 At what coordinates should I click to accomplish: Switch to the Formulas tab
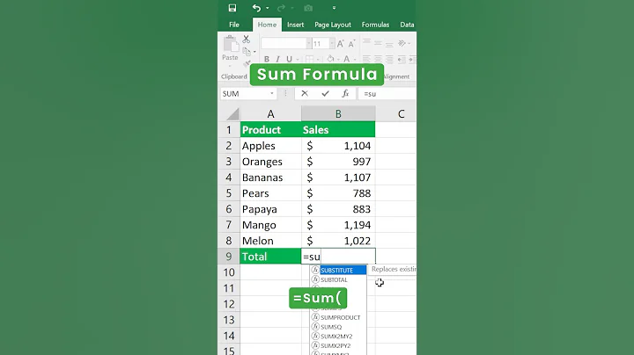pos(375,25)
